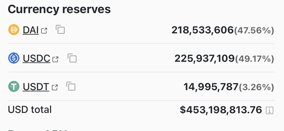Copy the USDT token address

click(71, 86)
